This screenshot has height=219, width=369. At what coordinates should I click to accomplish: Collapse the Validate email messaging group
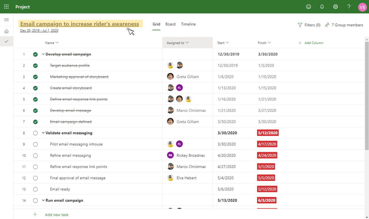click(x=43, y=133)
